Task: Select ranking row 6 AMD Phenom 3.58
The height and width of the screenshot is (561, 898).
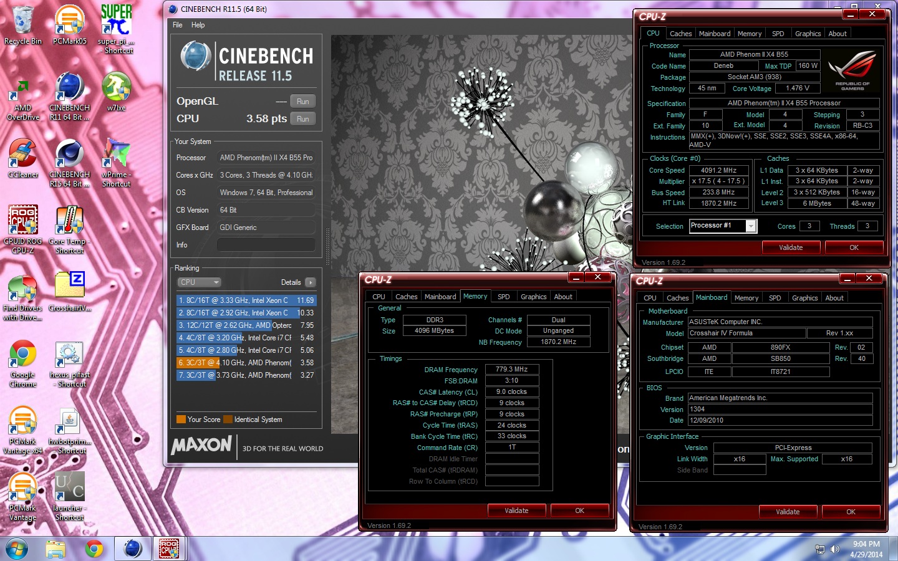Action: [246, 363]
